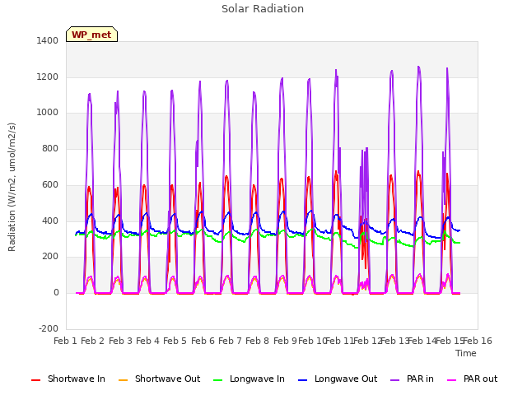Toggle the Shortwave Out legend entry

(159, 379)
